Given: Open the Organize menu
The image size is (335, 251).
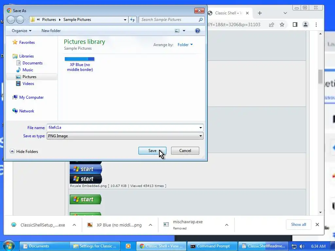Looking at the screenshot, I should pyautogui.click(x=22, y=31).
